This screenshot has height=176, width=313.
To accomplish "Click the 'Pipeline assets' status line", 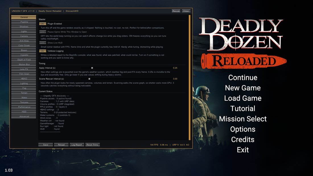I will point(55,99).
